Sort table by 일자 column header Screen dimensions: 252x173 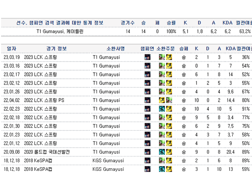[x=12, y=49]
